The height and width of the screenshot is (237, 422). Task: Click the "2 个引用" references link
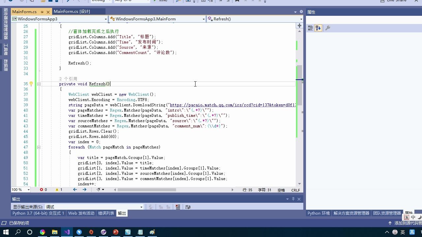tap(68, 79)
